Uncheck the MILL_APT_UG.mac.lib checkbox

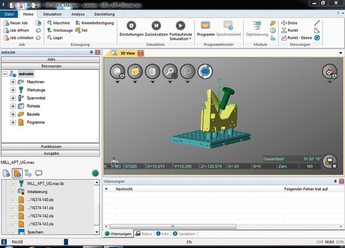point(13,183)
